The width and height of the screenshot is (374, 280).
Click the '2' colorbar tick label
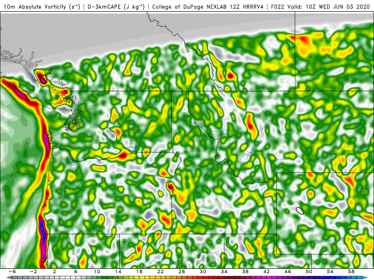point(54,272)
